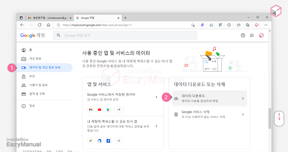Open the browser Extensions puzzle icon
The image size is (288, 152).
tap(229, 25)
